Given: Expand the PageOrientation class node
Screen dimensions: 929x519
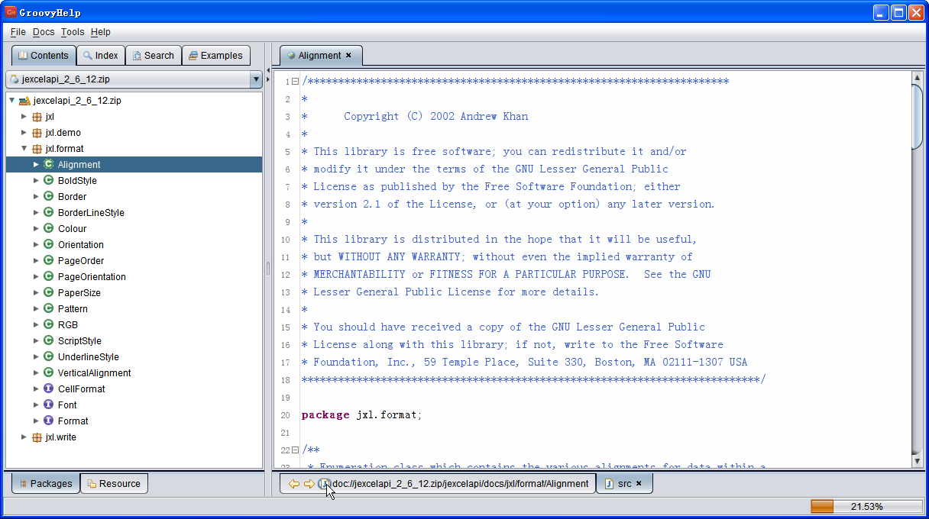Looking at the screenshot, I should point(36,276).
